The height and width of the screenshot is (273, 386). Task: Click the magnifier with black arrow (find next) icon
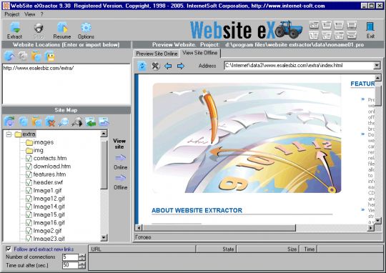tap(77, 121)
